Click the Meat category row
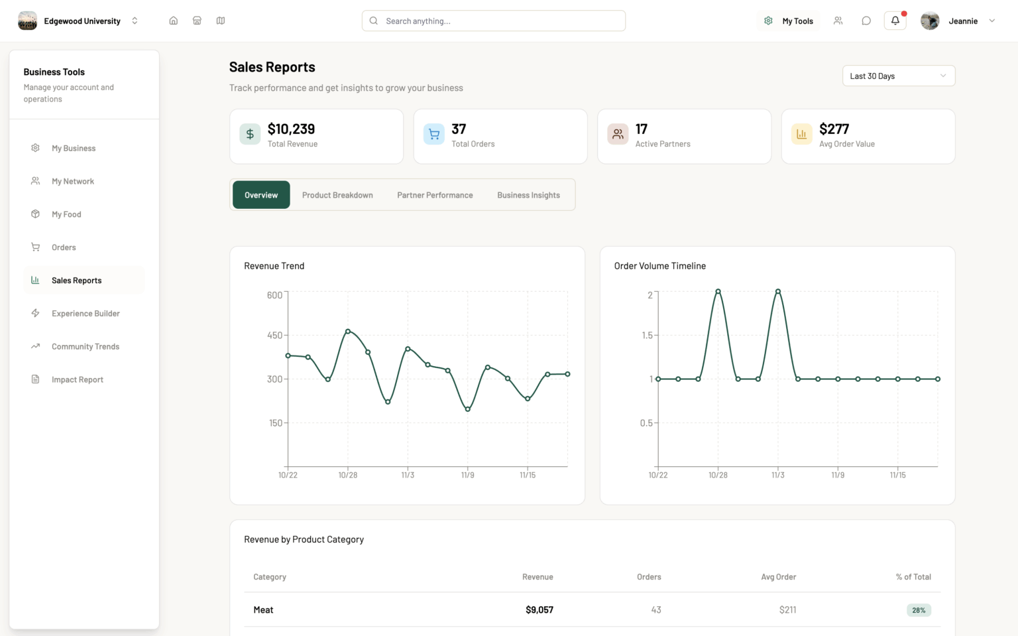 pyautogui.click(x=592, y=609)
